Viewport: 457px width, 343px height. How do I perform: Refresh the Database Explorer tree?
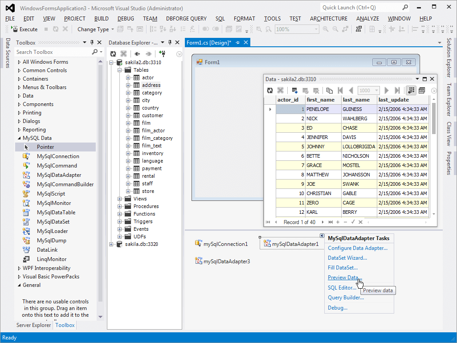click(x=113, y=53)
